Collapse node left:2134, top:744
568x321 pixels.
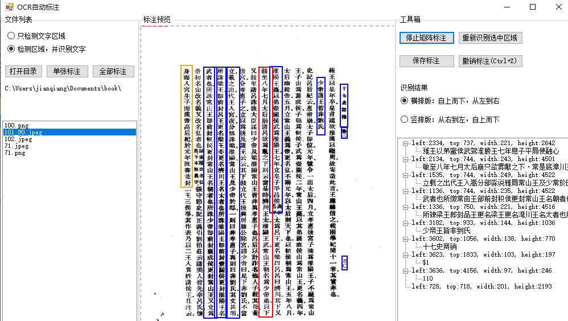click(x=405, y=159)
